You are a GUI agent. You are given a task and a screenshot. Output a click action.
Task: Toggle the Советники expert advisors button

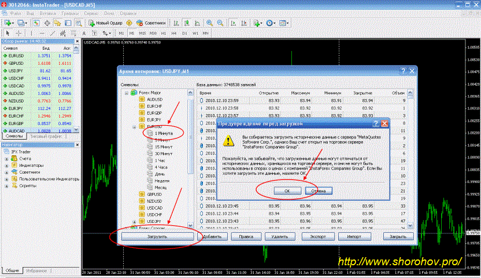coord(151,23)
